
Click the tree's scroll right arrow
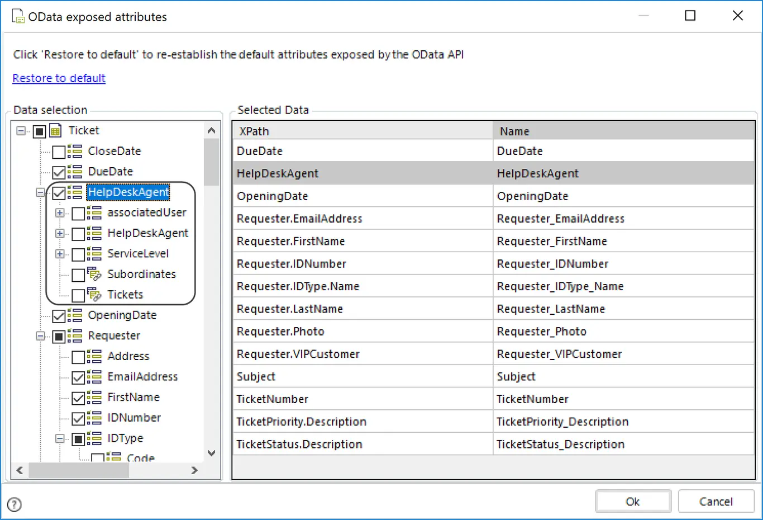coord(194,470)
